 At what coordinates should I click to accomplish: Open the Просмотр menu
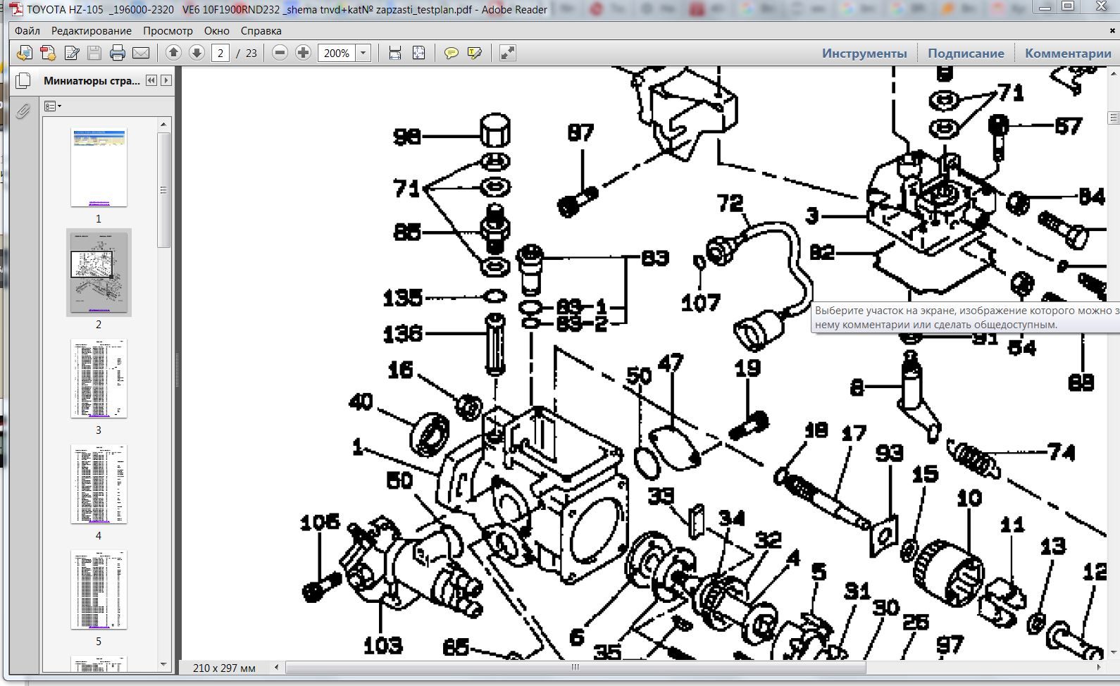tap(168, 31)
